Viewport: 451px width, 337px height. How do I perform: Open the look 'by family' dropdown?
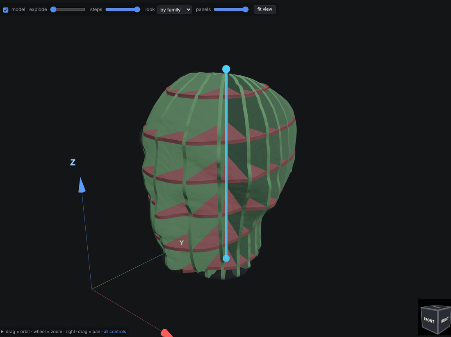(x=175, y=9)
